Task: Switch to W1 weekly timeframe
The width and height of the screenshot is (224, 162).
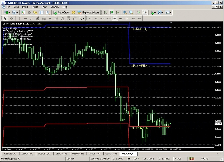Action: coord(133,18)
